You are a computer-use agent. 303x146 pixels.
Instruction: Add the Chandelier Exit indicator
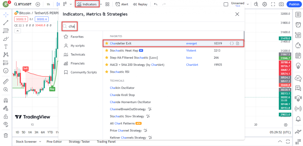[173, 44]
